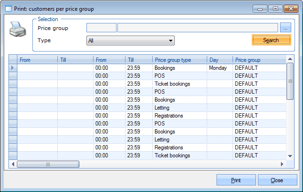Click the current row indicator arrow
The height and width of the screenshot is (192, 303).
point(13,68)
